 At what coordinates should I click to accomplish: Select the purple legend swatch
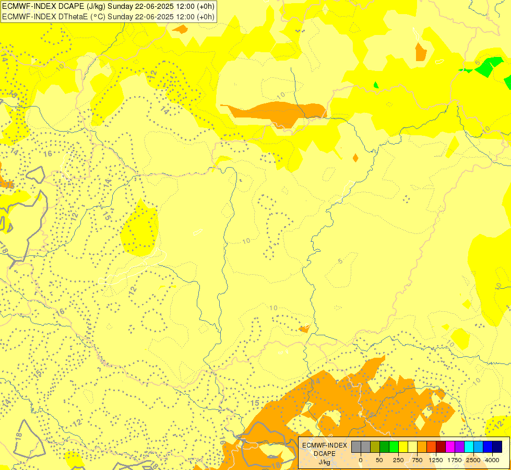tap(460, 447)
